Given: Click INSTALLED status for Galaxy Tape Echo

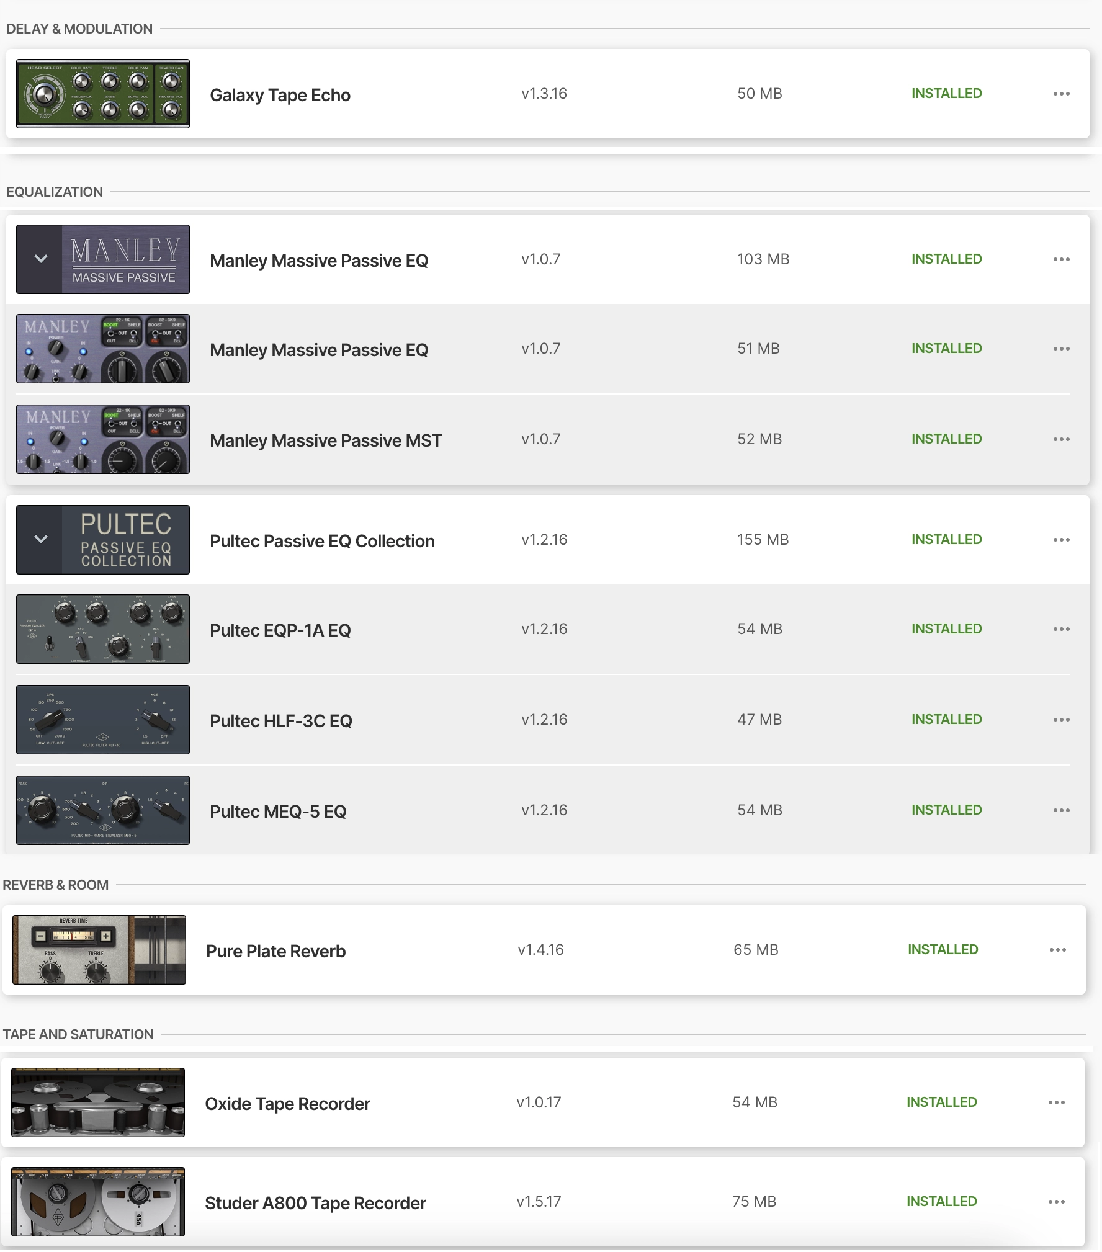Looking at the screenshot, I should pyautogui.click(x=946, y=94).
